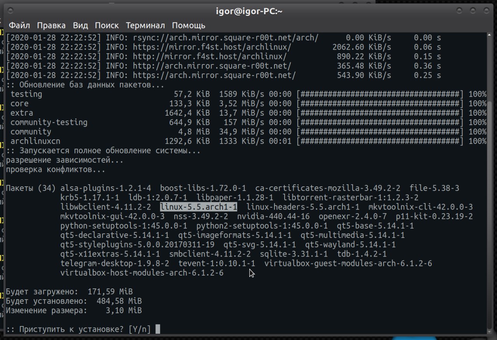This screenshot has height=340, width=497.
Task: Click the 'разрешение зависимостей...' line
Action: pos(65,160)
